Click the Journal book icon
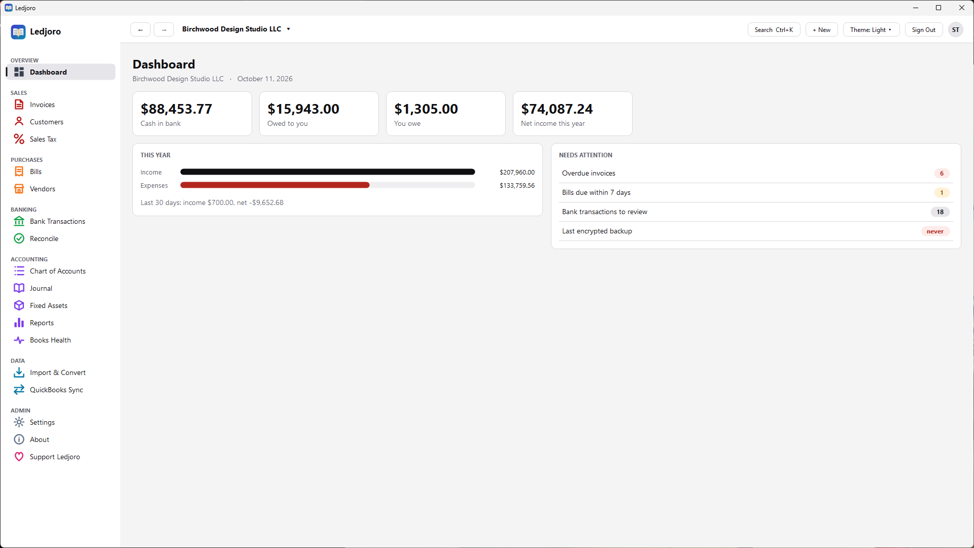This screenshot has height=548, width=974. [19, 288]
